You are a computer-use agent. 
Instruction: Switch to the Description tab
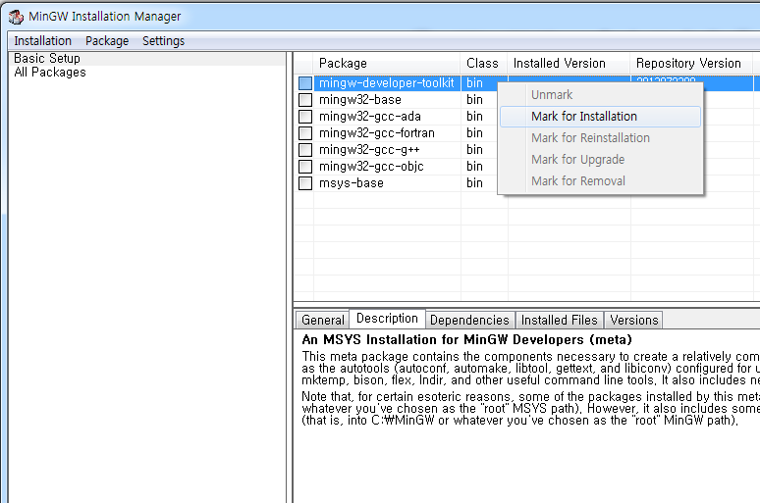(x=387, y=319)
